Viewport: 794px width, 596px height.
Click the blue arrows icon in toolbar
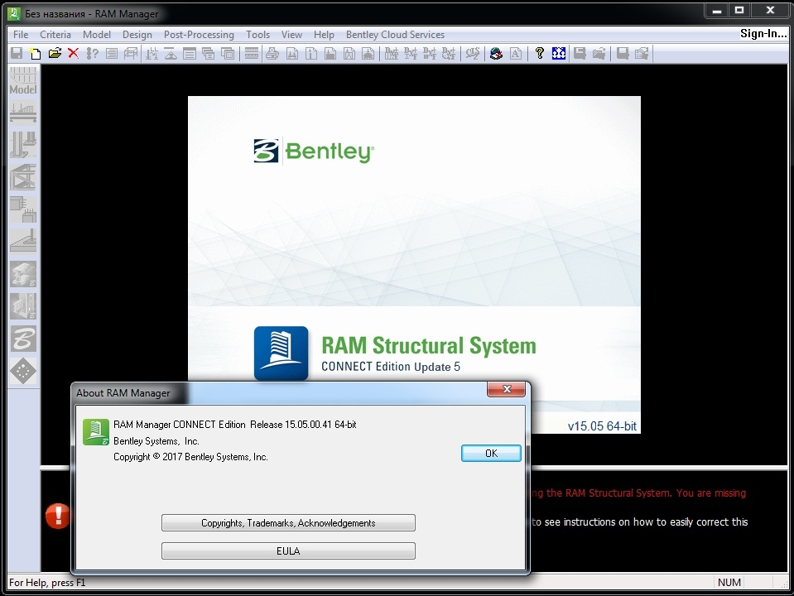(x=559, y=53)
